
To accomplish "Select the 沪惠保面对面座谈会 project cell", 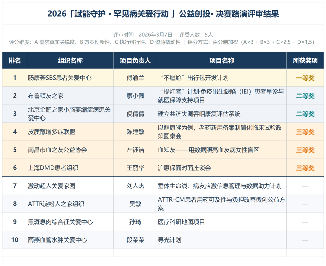I will tap(184, 168).
